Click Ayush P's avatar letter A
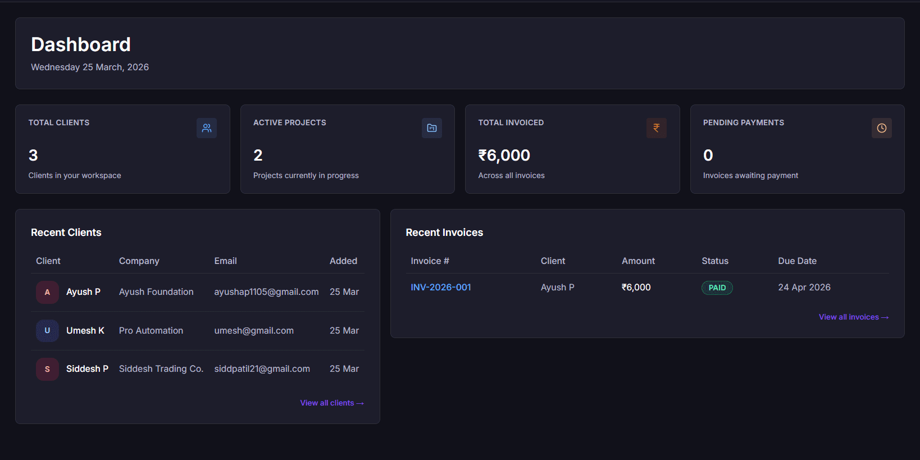The height and width of the screenshot is (460, 920). pos(47,292)
